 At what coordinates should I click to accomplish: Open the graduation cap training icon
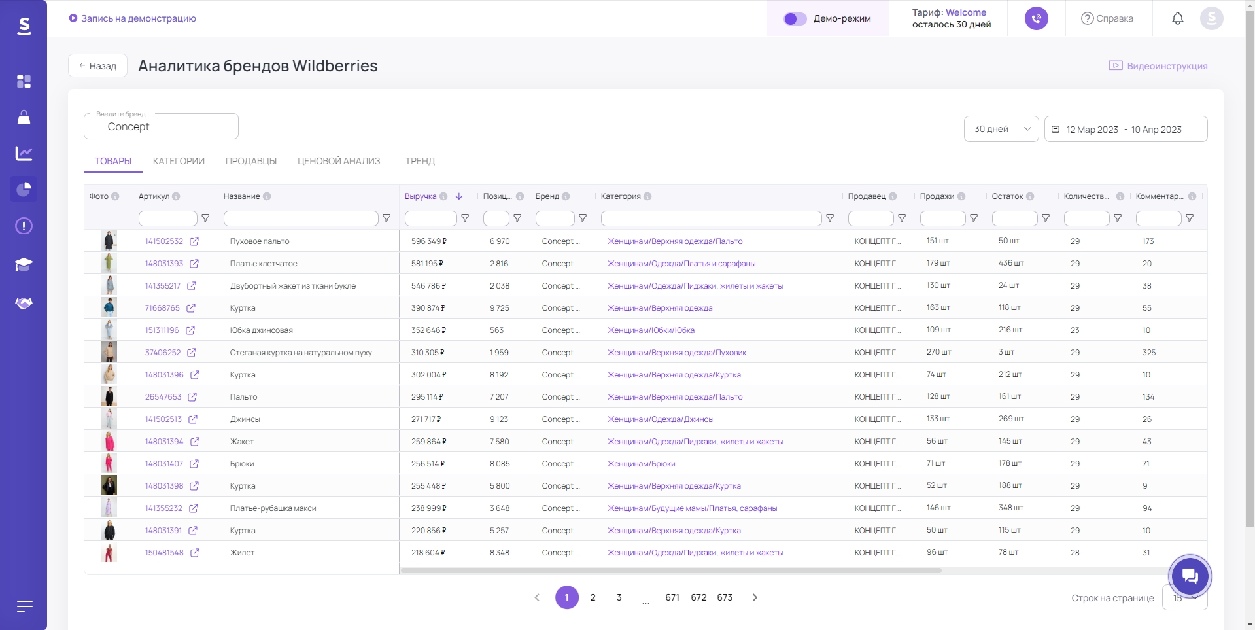click(24, 264)
